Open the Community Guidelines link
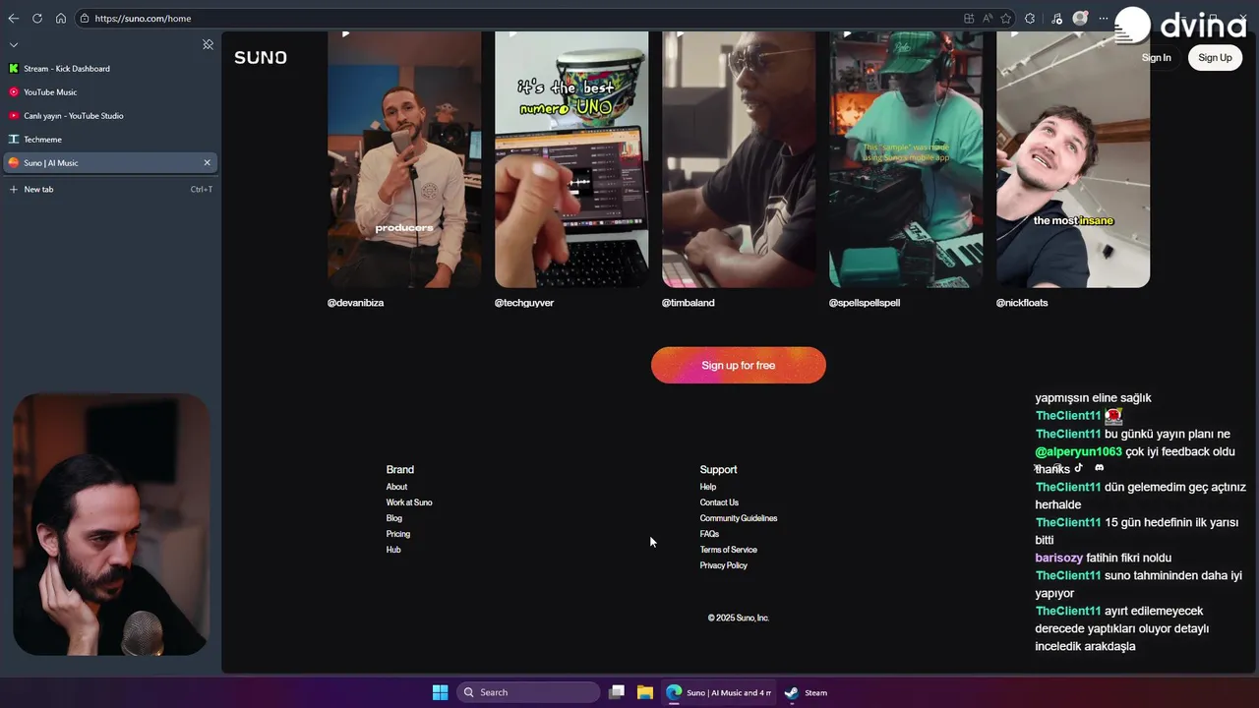1259x708 pixels. 739,518
